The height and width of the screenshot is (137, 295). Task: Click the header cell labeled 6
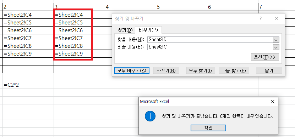pyautogui.click(x=233, y=7)
